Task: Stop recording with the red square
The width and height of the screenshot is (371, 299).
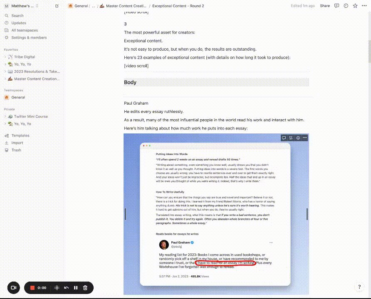Action: (32, 288)
